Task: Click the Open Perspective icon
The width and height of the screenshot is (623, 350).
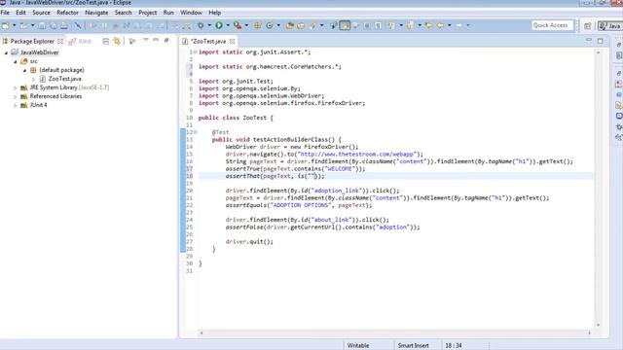Action: [588, 26]
